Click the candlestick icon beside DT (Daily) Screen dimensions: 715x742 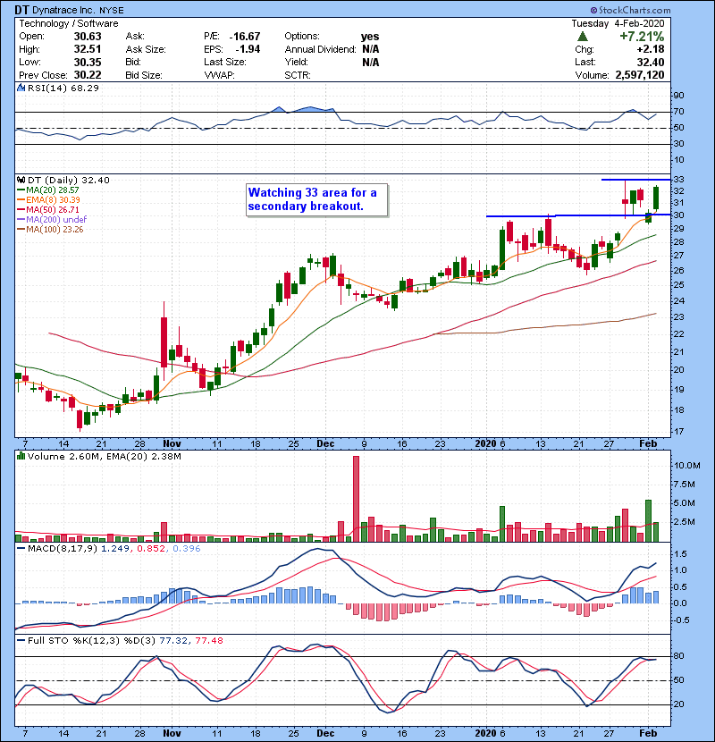coord(21,180)
